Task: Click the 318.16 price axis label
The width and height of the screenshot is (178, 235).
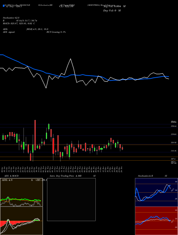Action: (x=173, y=151)
